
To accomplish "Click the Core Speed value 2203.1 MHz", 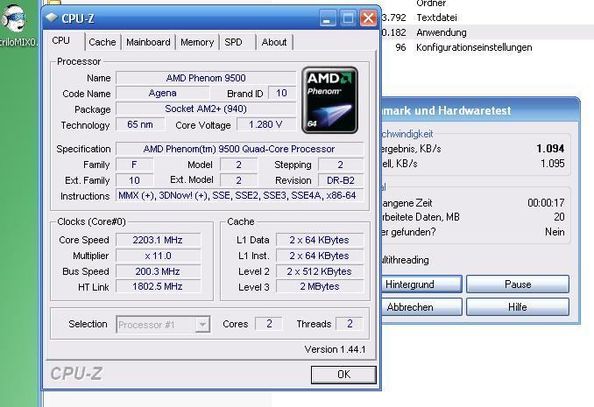I will tap(158, 240).
